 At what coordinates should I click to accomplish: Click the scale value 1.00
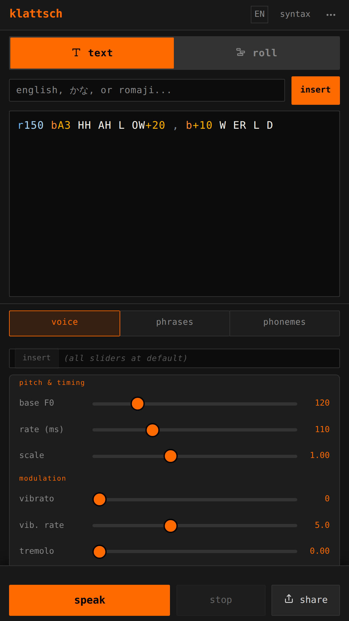pyautogui.click(x=320, y=455)
